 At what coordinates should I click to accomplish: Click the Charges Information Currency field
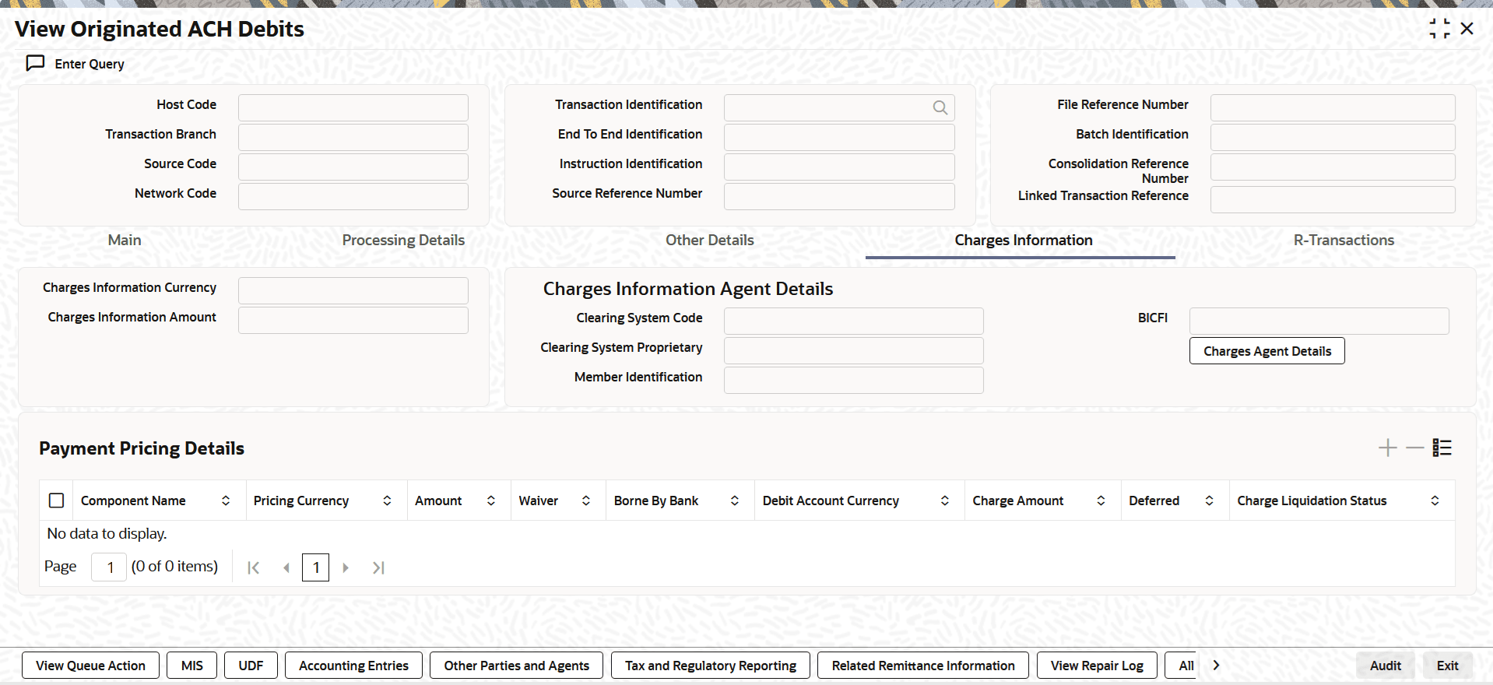(353, 290)
